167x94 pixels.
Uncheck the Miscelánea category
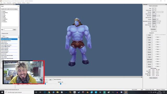tap(2, 13)
